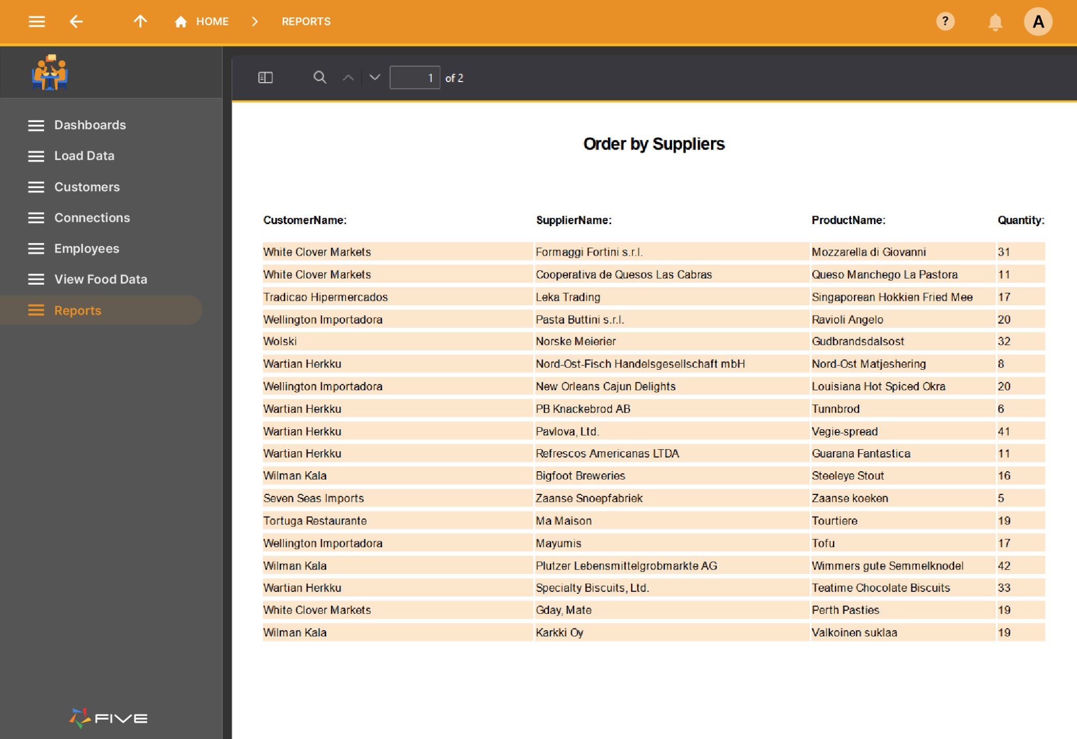Open the Dashboards section
This screenshot has width=1077, height=739.
tap(90, 125)
